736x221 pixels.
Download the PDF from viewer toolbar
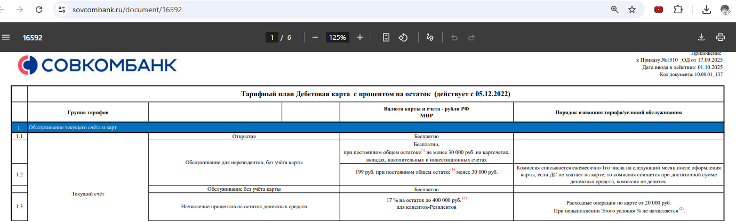(701, 37)
